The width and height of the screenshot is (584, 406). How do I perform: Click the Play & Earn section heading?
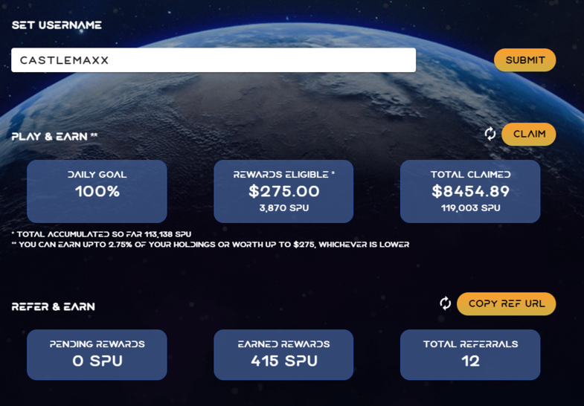click(54, 136)
